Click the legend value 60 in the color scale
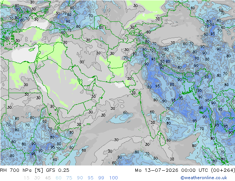 click(59, 178)
